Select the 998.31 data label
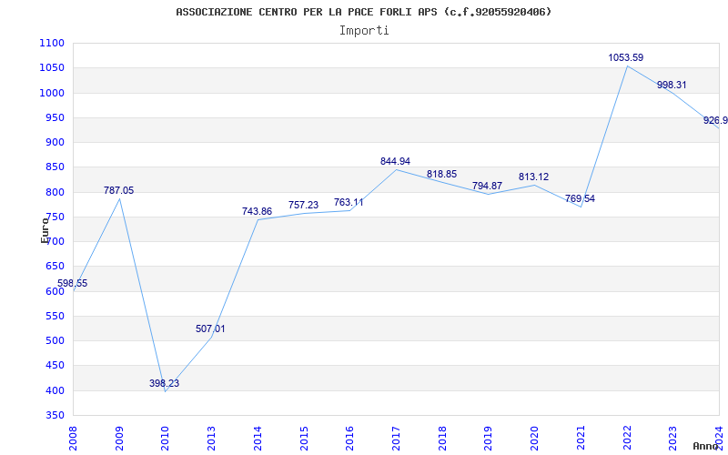Screen dimensions: 728x455 tap(672, 85)
